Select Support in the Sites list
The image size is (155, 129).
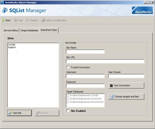12,47
